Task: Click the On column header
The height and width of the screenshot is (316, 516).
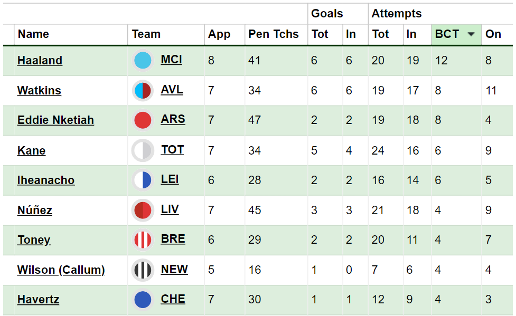Action: (493, 34)
